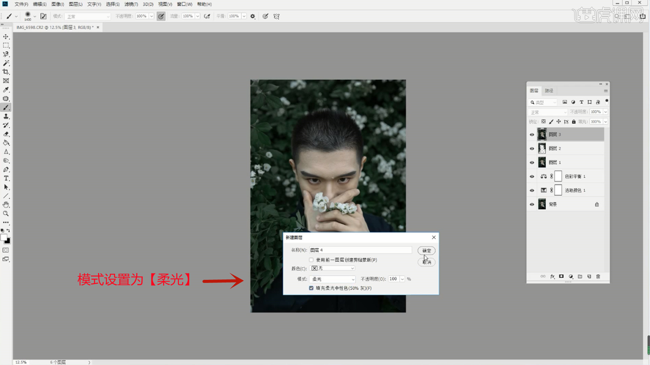Screen dimensions: 650x365
Task: Click the foreground color swatch
Action: [4, 237]
